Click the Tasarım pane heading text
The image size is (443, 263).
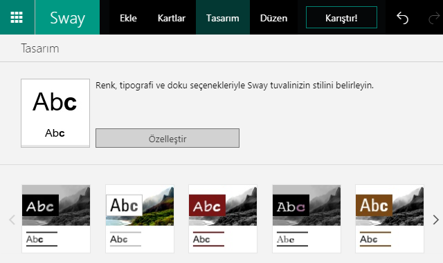point(40,48)
